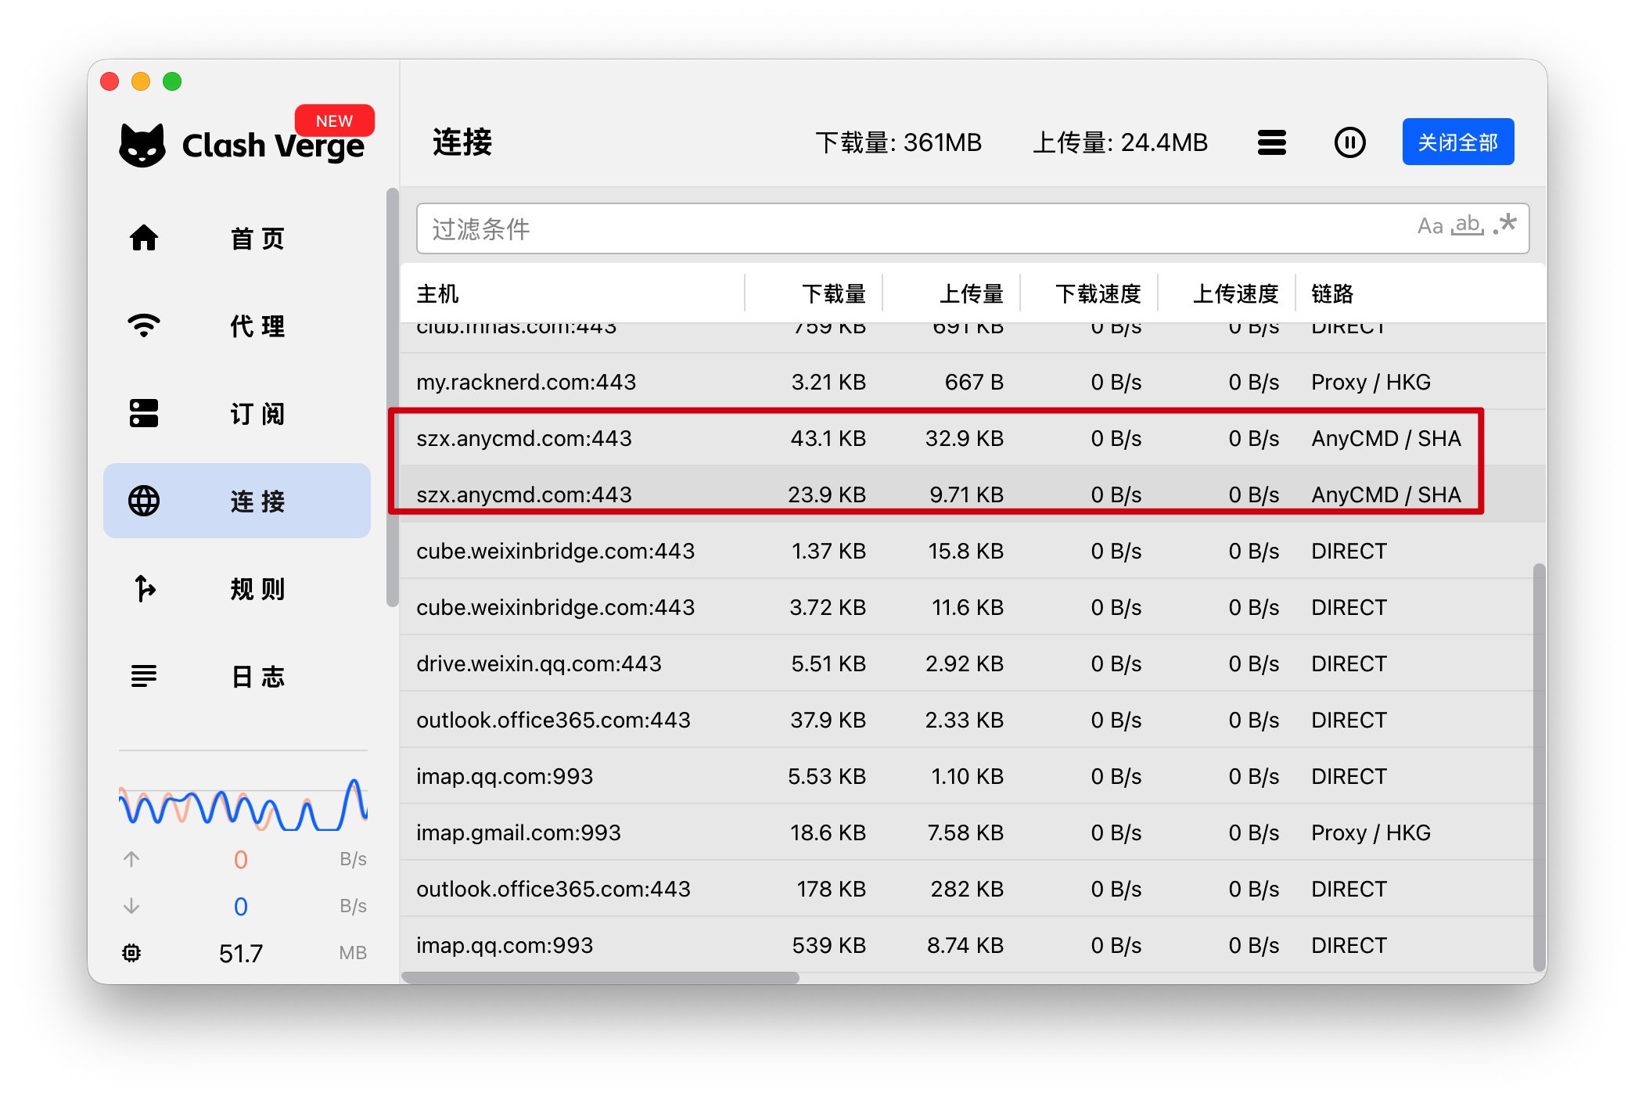Image resolution: width=1635 pixels, height=1100 pixels.
Task: Open the 规则 rules tab
Action: pyautogui.click(x=257, y=588)
